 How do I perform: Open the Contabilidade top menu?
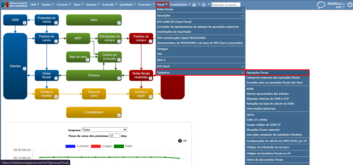coord(180,5)
